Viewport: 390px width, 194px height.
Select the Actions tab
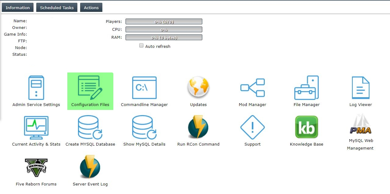click(91, 8)
